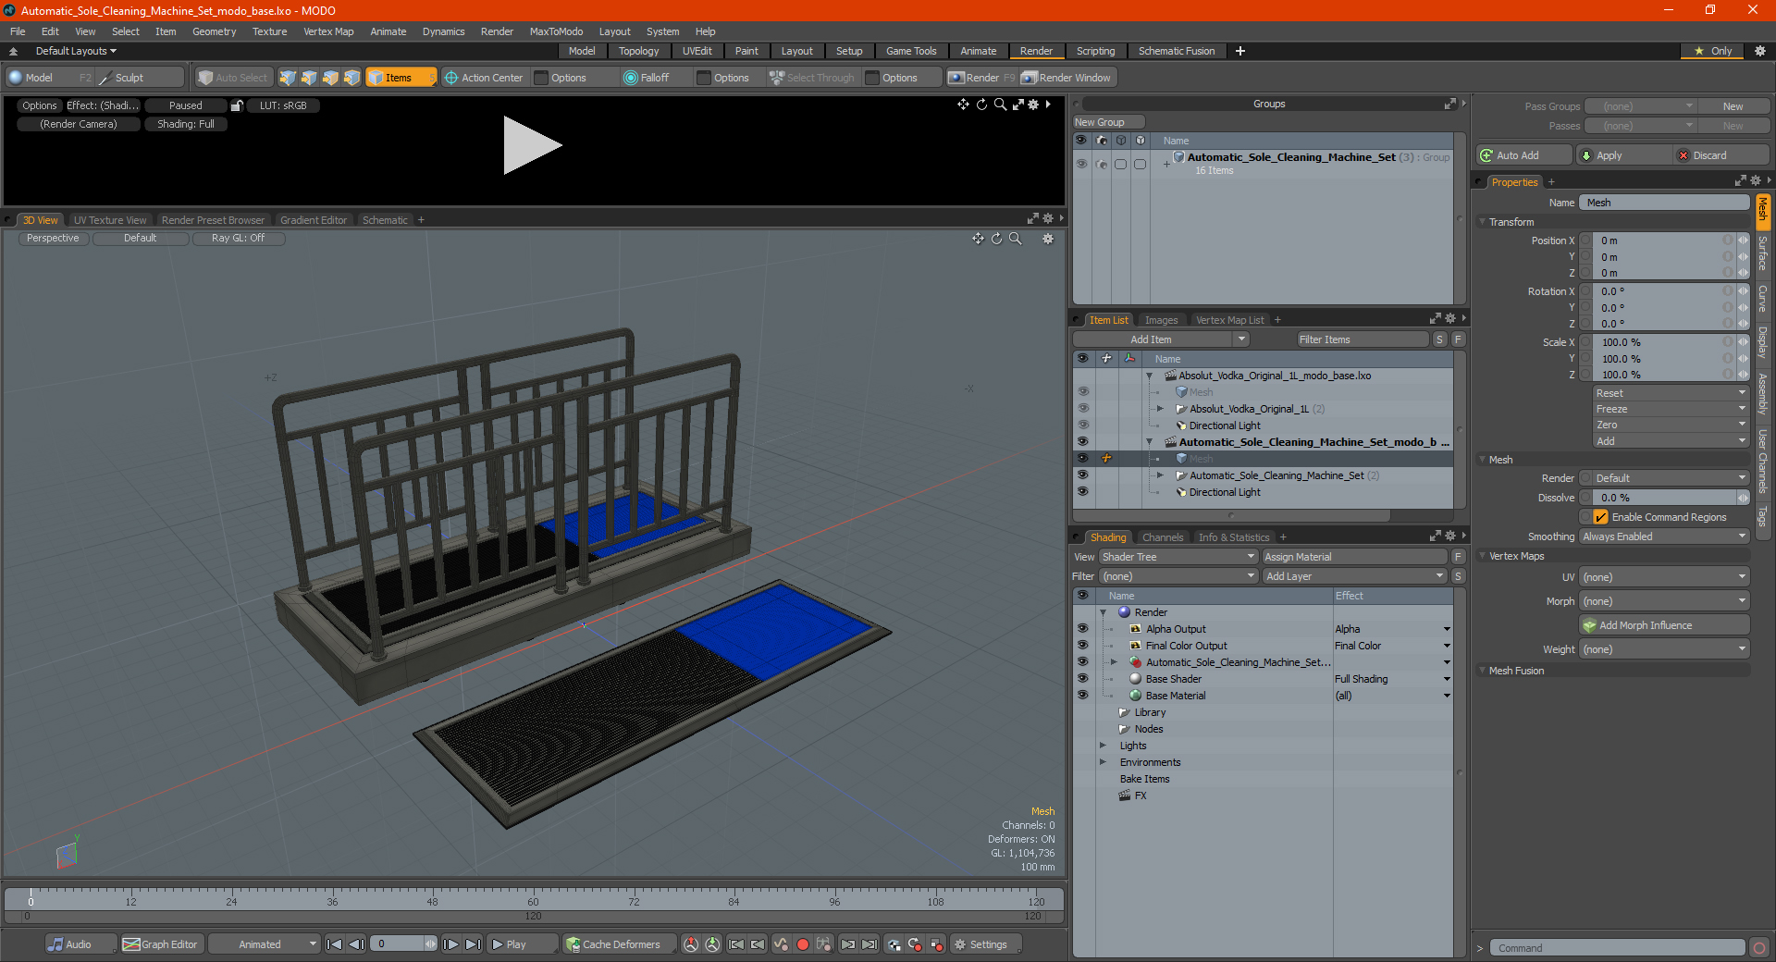
Task: Step to previous frame
Action: click(x=356, y=944)
